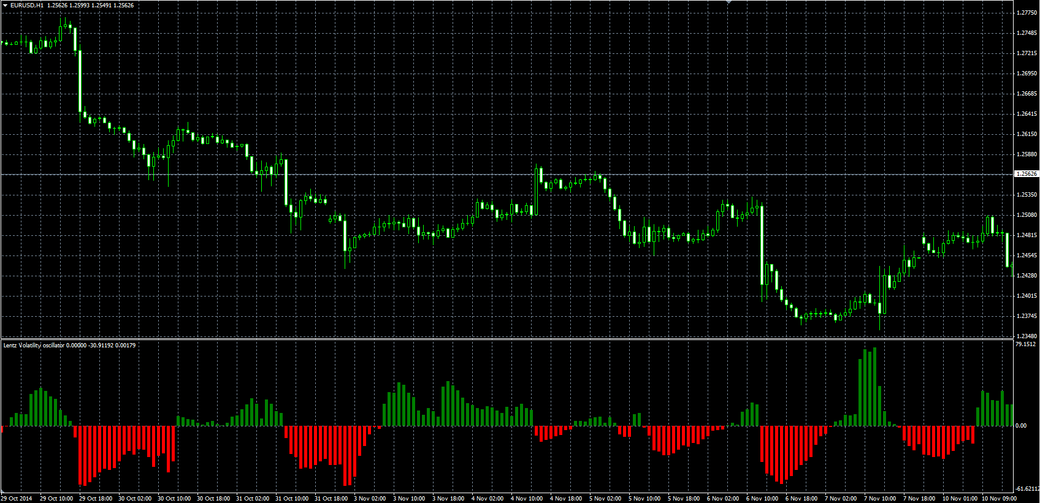Click the 5 Nov 18:00 time label
The image size is (1040, 503).
pyautogui.click(x=684, y=499)
